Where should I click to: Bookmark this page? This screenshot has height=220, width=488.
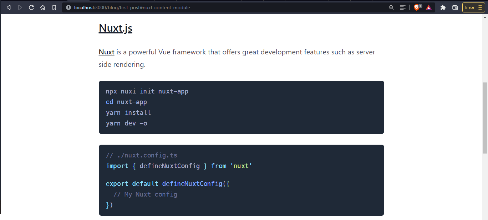[x=54, y=7]
